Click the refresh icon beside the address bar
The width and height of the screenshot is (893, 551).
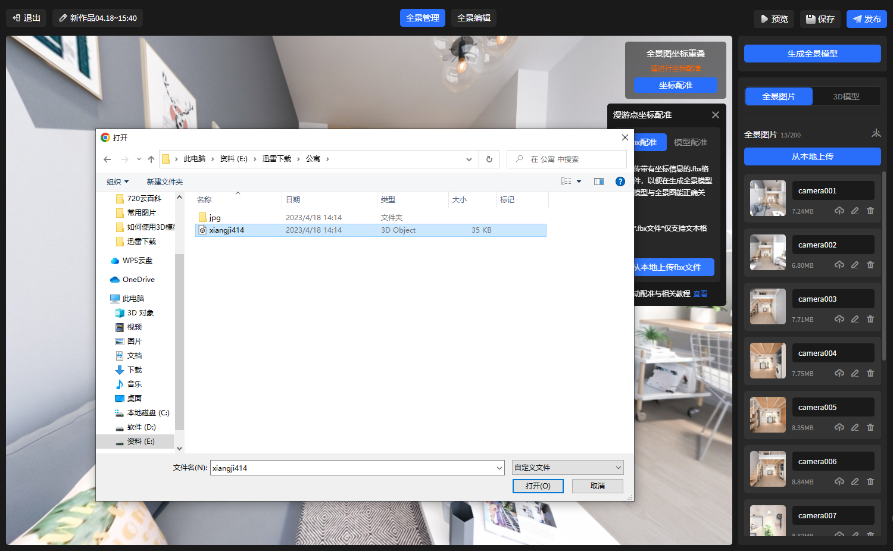tap(489, 159)
